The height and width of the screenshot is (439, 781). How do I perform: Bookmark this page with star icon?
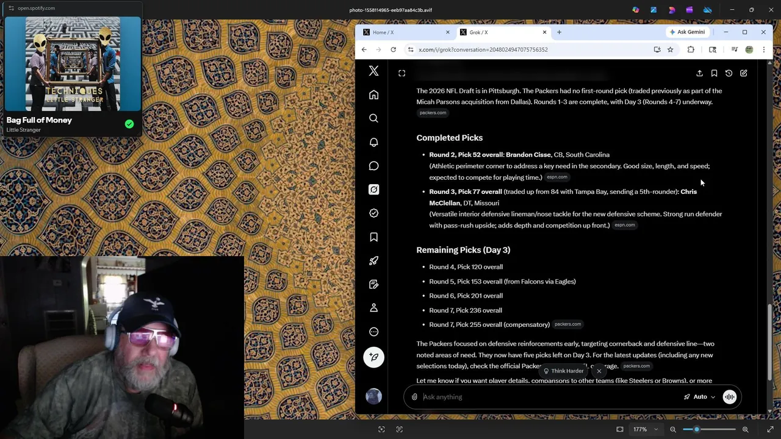pos(670,49)
